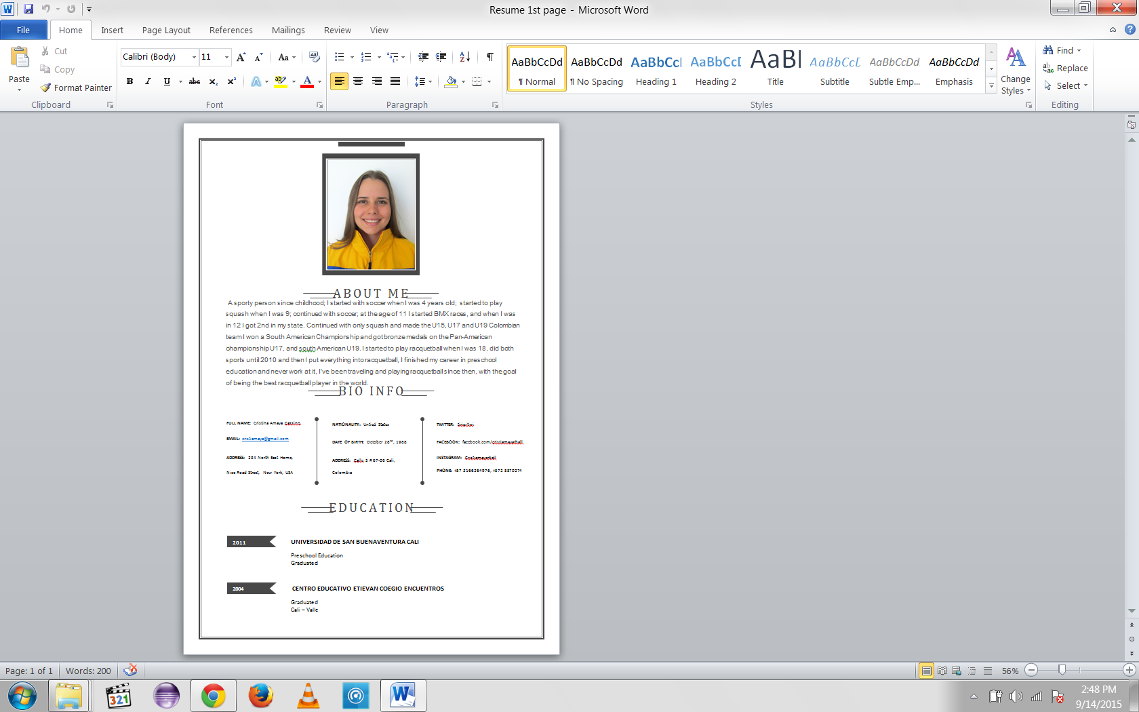
Task: Switch to the Insert tab
Action: tap(112, 30)
